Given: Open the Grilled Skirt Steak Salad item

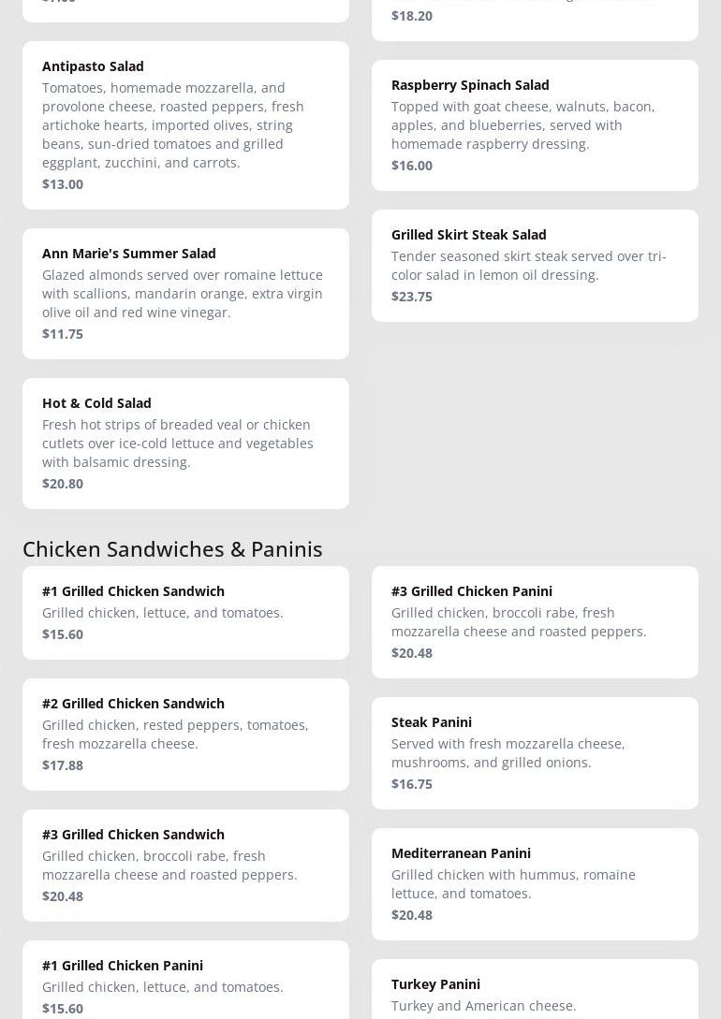Looking at the screenshot, I should coord(535,265).
